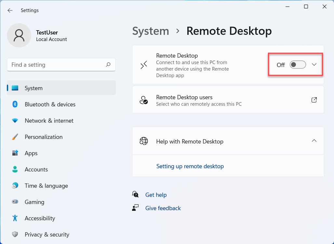Collapse the Help with Remote Desktop section
Screen dimensions: 334x244
314,141
